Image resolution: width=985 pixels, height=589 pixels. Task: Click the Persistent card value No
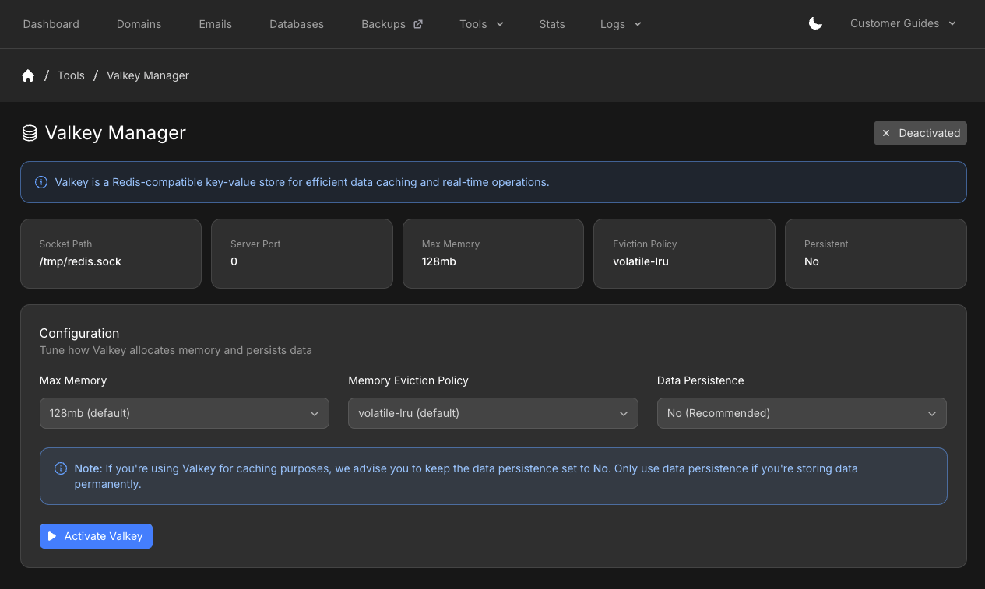[811, 261]
